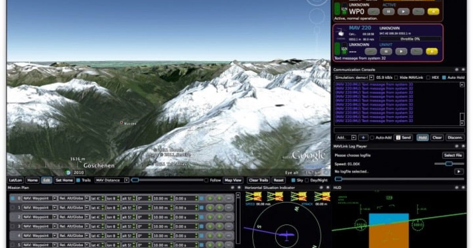The width and height of the screenshot is (473, 248).
Task: Enable the Auto-Add option
Action: pos(372,138)
